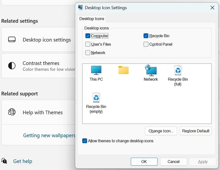This screenshot has height=170, width=220.
Task: Select the Network icon in preview
Action: (151, 70)
